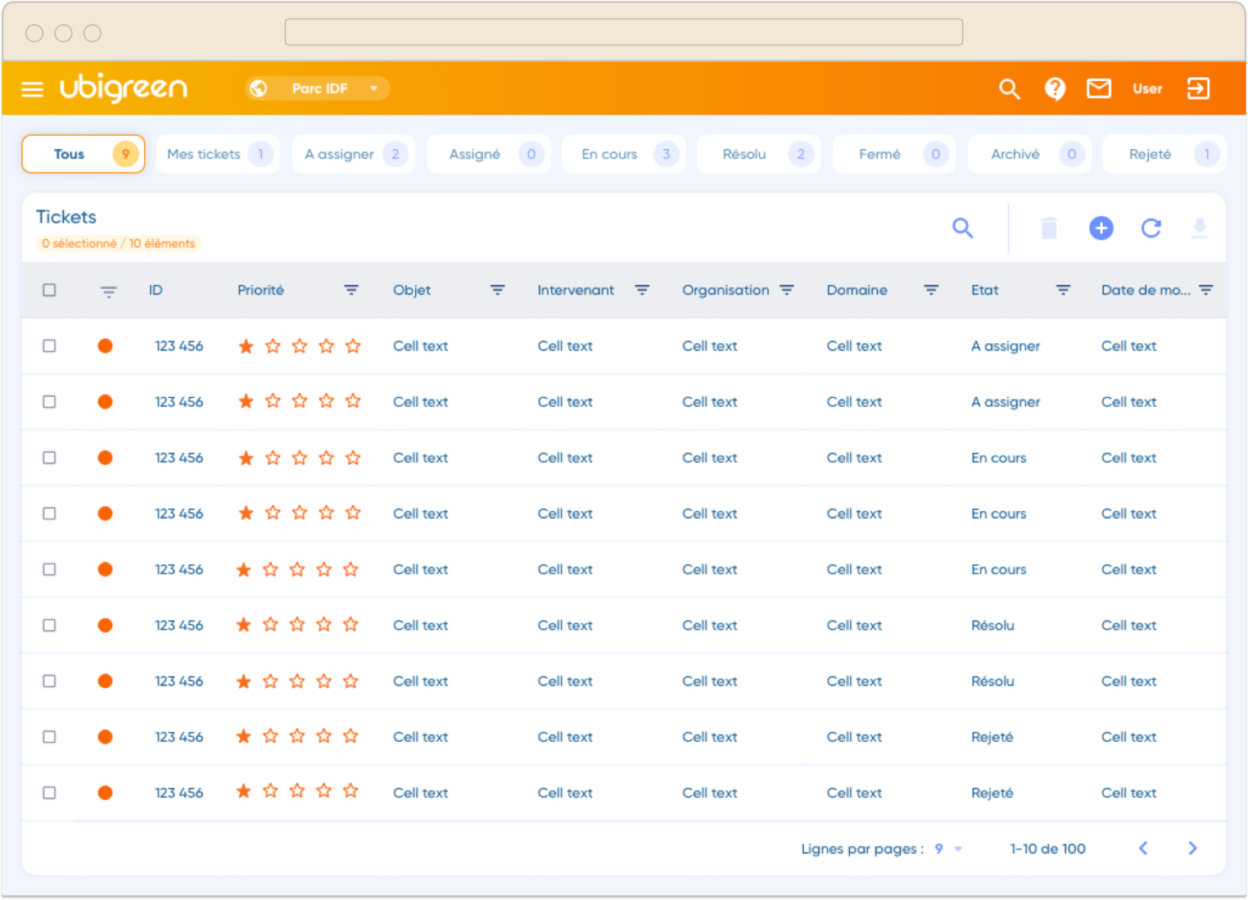The height and width of the screenshot is (900, 1248).
Task: Click the Priorité column header
Action: (260, 290)
